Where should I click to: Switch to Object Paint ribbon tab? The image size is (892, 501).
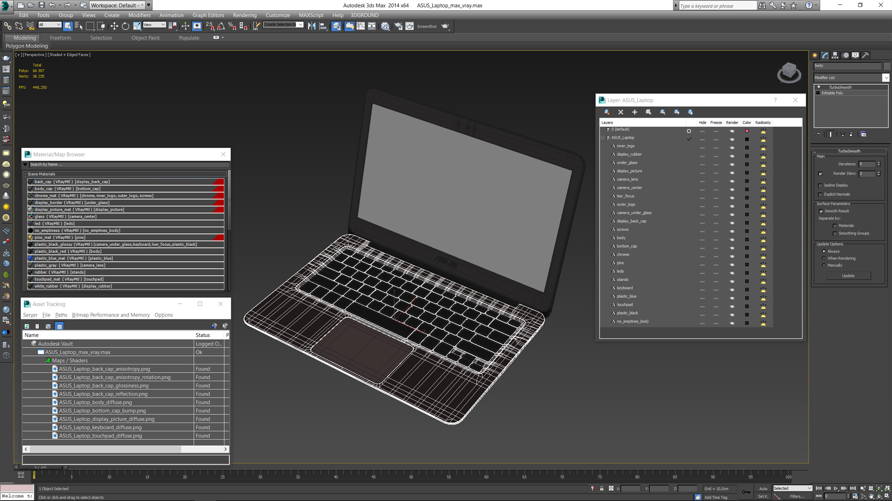point(145,38)
